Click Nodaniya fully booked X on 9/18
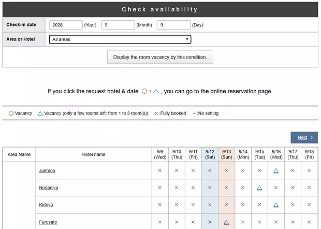 click(309, 188)
